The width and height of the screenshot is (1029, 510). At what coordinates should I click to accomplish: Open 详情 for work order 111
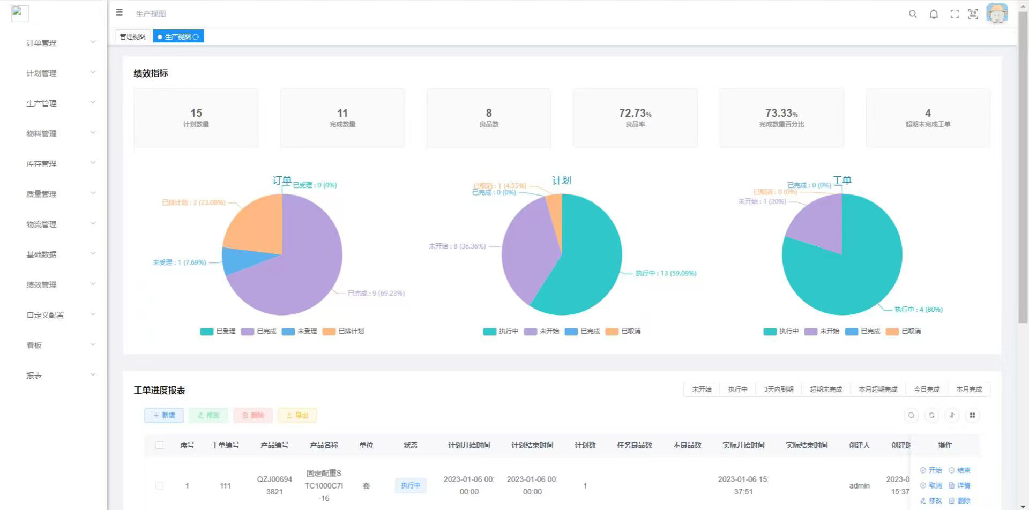[x=959, y=485]
